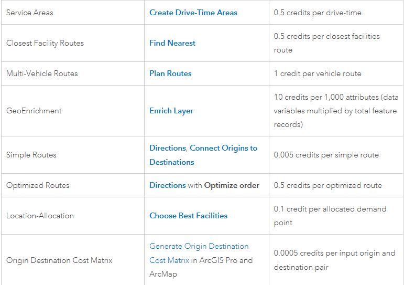Screen dimensions: 404x285
Task: Select the Service Areas row label
Action: [29, 12]
